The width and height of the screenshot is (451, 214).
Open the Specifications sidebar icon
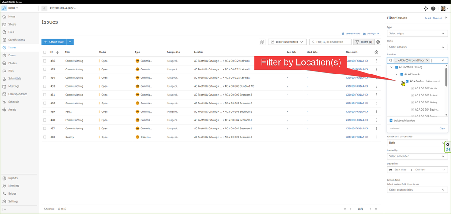pyautogui.click(x=4, y=40)
